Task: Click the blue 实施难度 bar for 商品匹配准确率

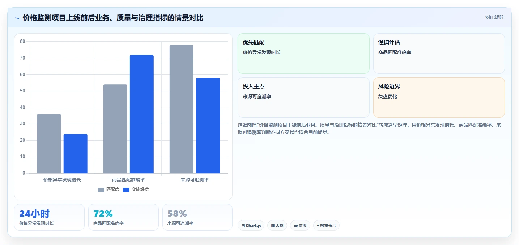Action: pyautogui.click(x=142, y=114)
